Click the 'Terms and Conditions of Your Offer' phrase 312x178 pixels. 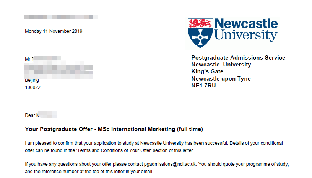pyautogui.click(x=114, y=150)
